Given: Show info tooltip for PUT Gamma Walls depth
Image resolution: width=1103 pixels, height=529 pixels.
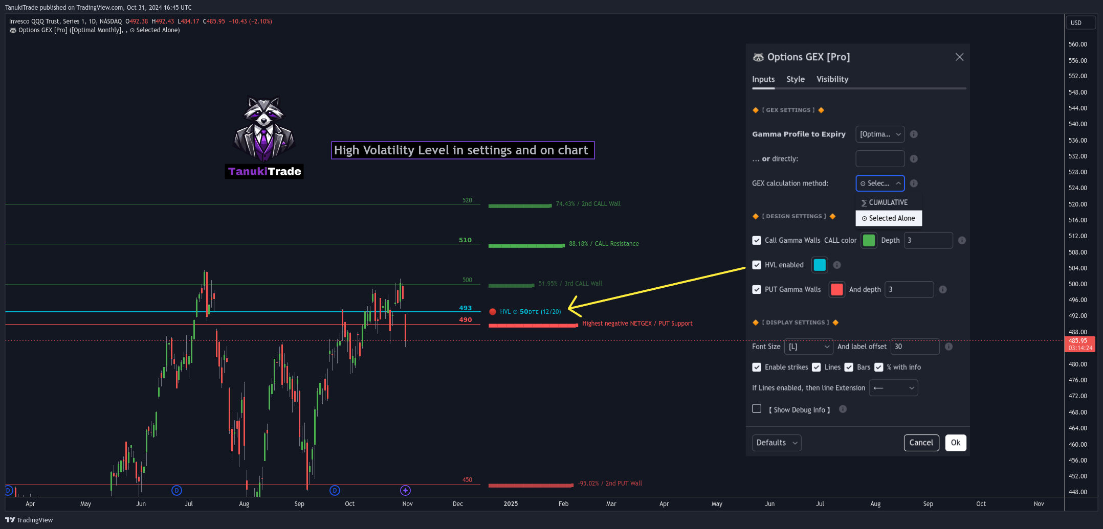Looking at the screenshot, I should pyautogui.click(x=943, y=289).
